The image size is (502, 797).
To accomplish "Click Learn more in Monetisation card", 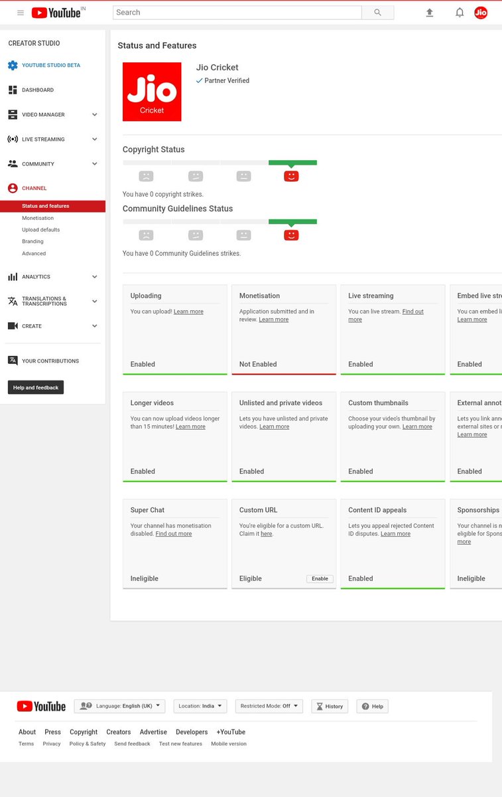I will coord(274,319).
